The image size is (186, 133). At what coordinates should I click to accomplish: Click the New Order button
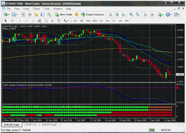click(64, 15)
